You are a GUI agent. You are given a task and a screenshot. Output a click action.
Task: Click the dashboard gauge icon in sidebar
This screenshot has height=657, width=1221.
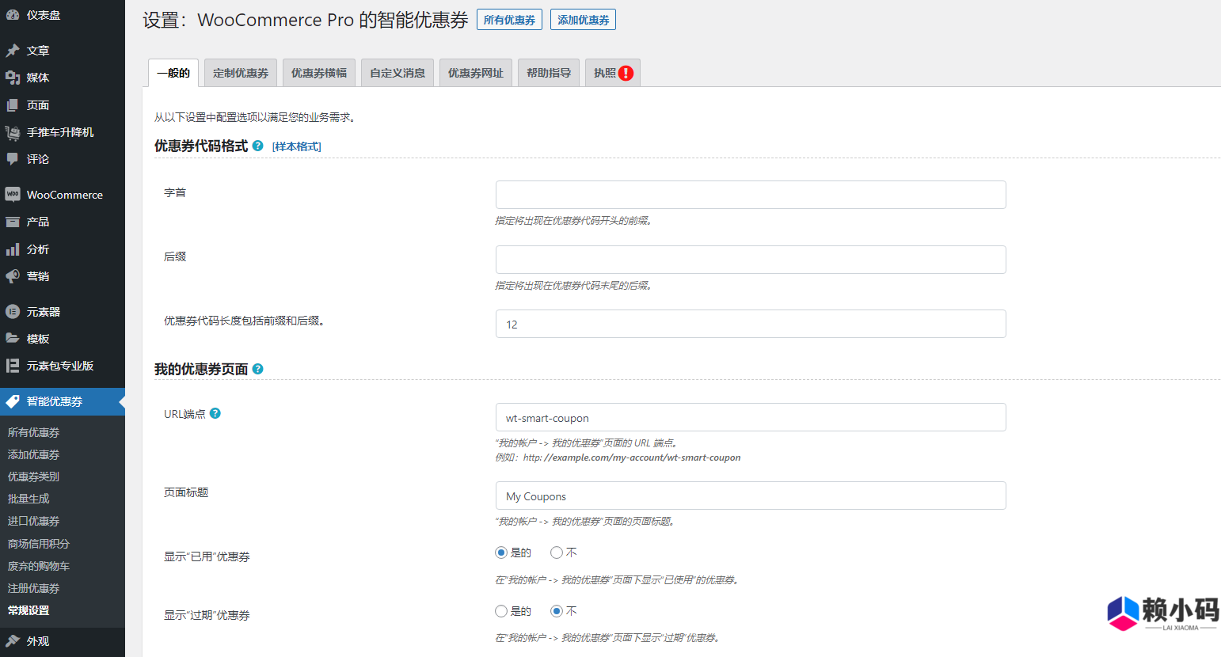point(13,15)
